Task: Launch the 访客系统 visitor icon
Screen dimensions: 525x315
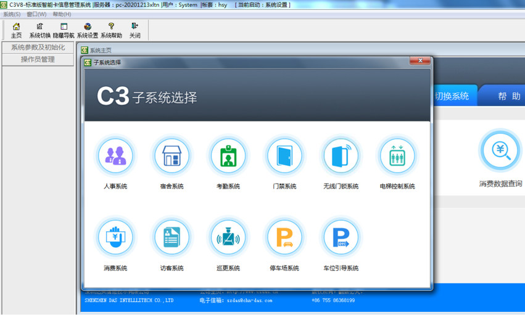Action: pyautogui.click(x=172, y=238)
